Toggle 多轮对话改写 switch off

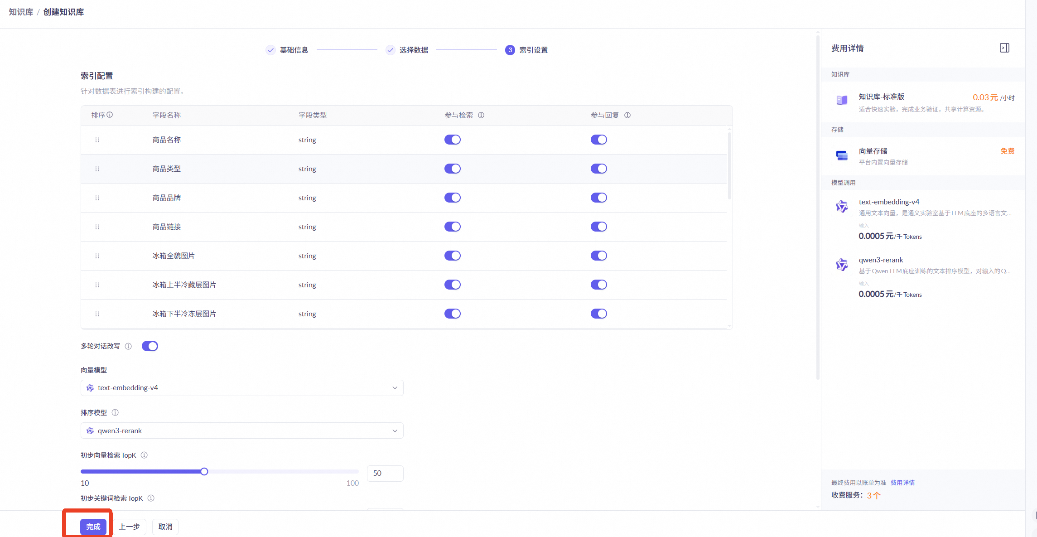click(x=150, y=346)
